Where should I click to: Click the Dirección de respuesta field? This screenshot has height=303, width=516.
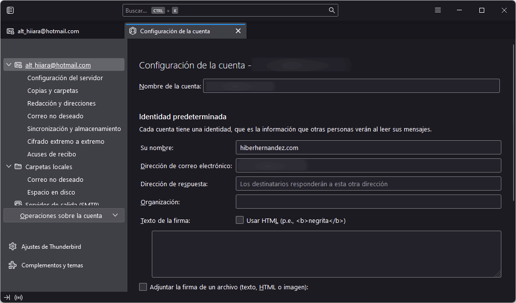368,184
